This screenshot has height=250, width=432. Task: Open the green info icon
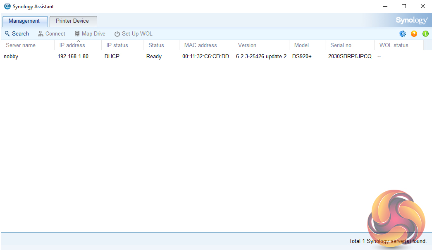point(425,33)
